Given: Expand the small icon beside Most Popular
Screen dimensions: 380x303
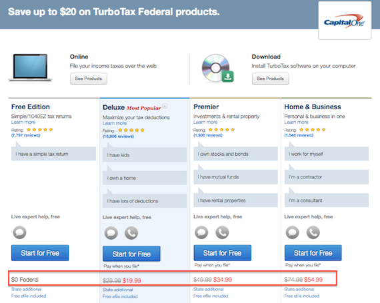Looking at the screenshot, I should coord(165,106).
